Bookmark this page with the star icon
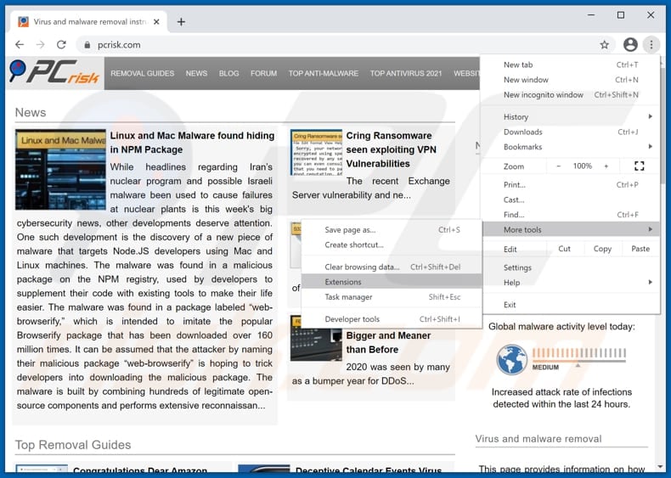671x478 pixels. click(x=605, y=44)
